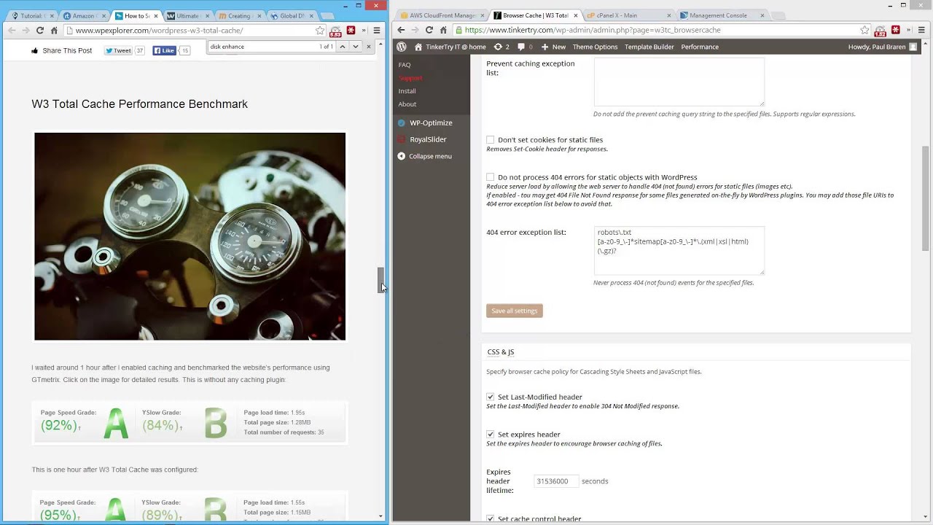Open the speed meter extension in left browser

coord(335,31)
